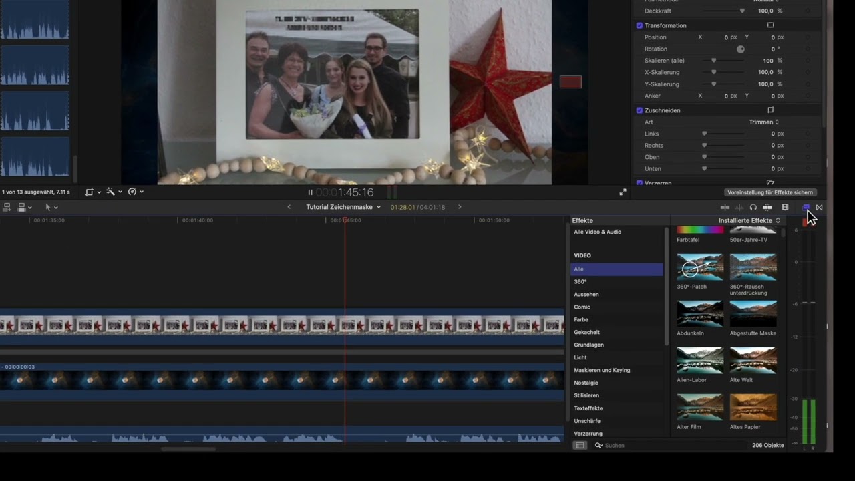Image resolution: width=855 pixels, height=481 pixels.
Task: Go to previous timeline history arrow
Action: (289, 207)
